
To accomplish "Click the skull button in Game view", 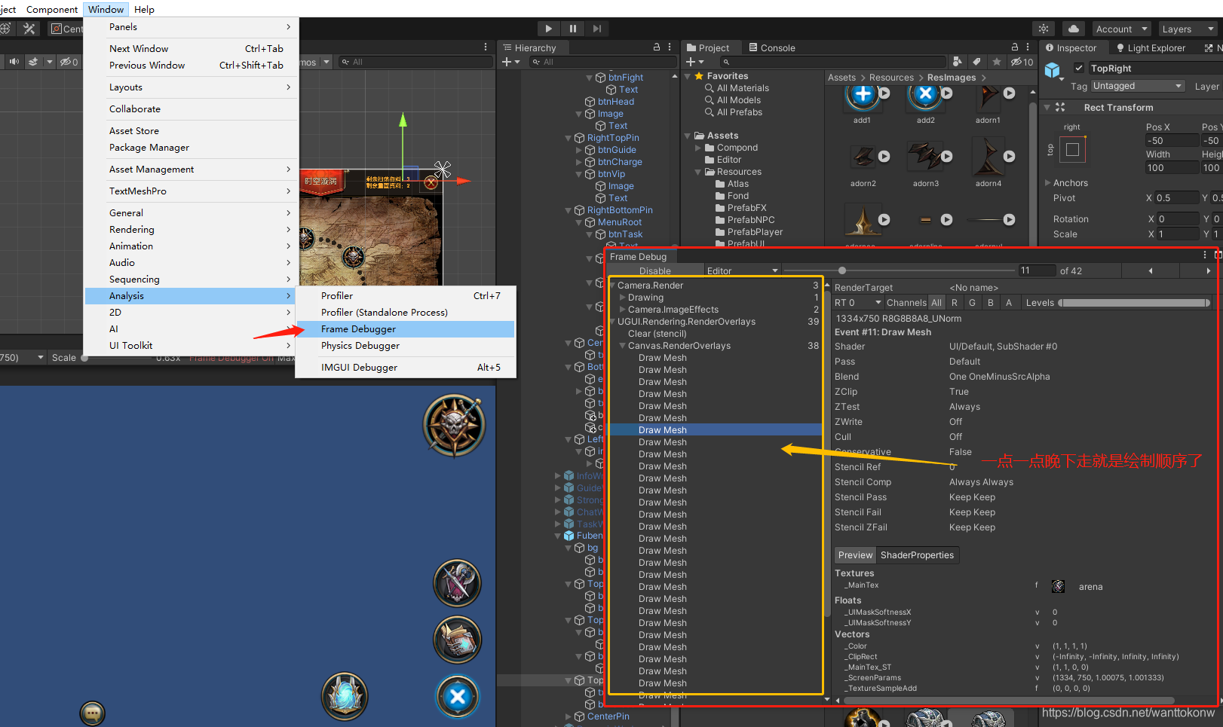I will click(x=454, y=426).
